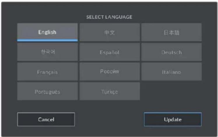Image resolution: width=218 pixels, height=137 pixels.
Task: Choose the 中文 language option
Action: tap(110, 32)
